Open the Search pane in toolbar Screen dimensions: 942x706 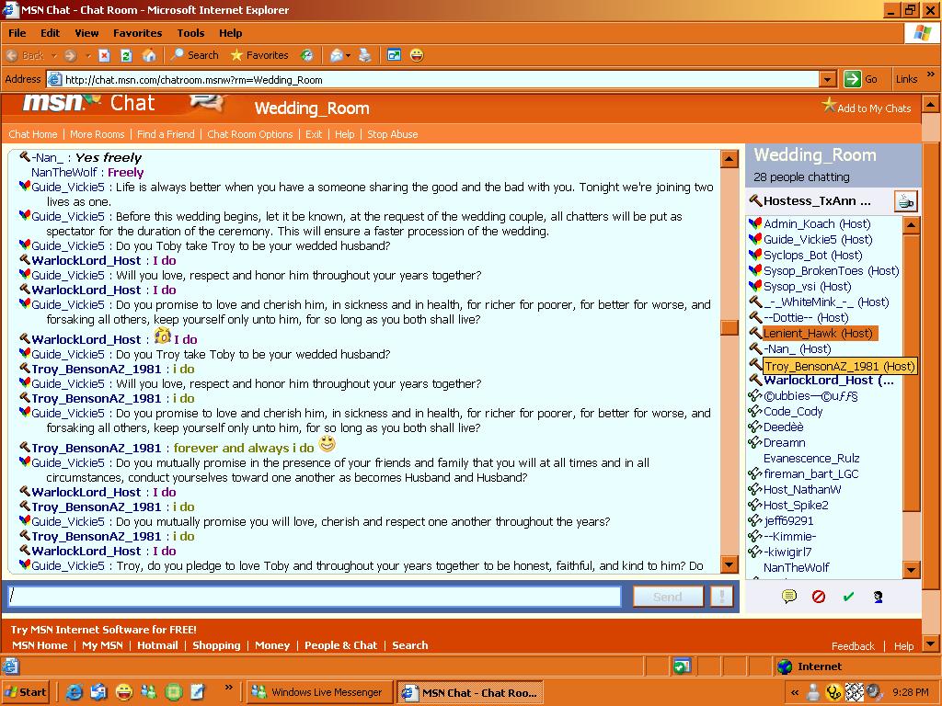(195, 55)
